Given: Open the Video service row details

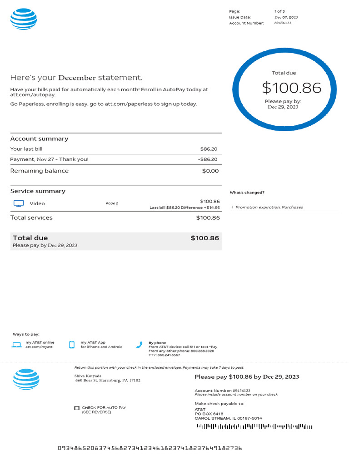Looking at the screenshot, I should pos(37,203).
